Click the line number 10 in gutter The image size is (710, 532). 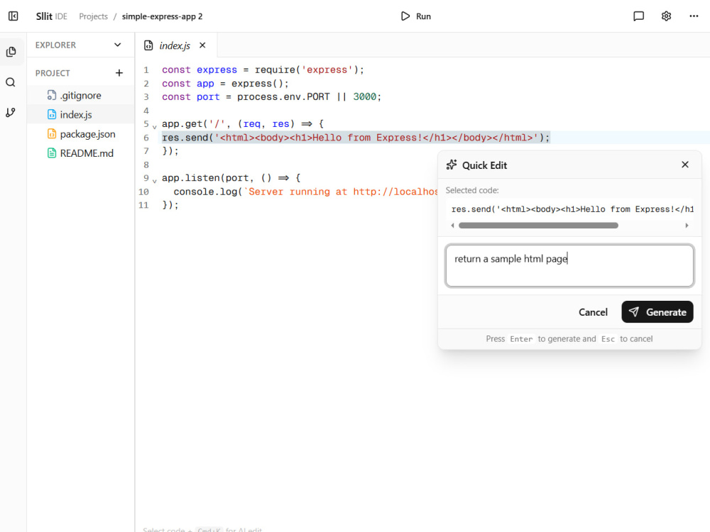click(143, 192)
